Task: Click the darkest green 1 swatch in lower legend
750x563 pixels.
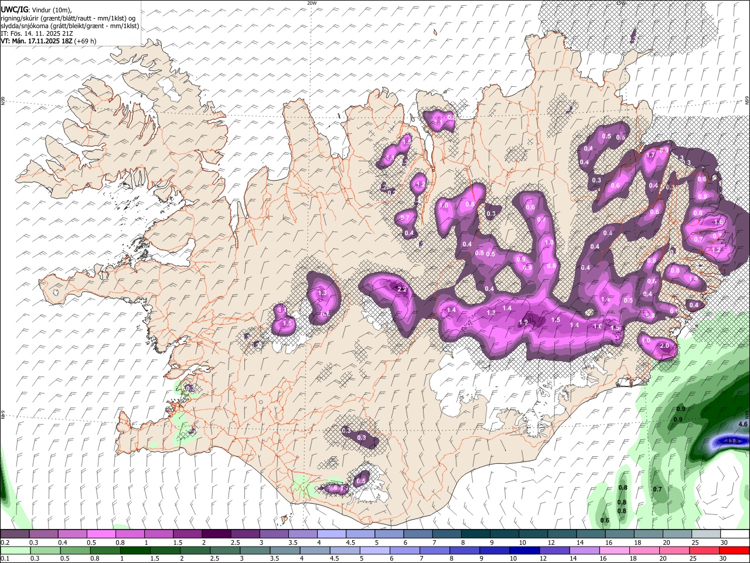Action: click(135, 550)
